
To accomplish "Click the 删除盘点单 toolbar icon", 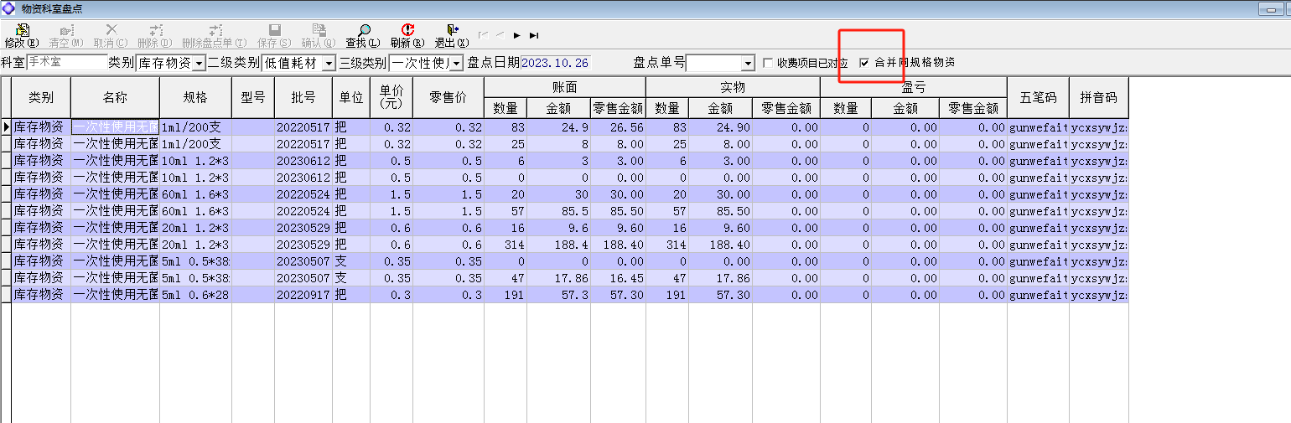I will [215, 29].
